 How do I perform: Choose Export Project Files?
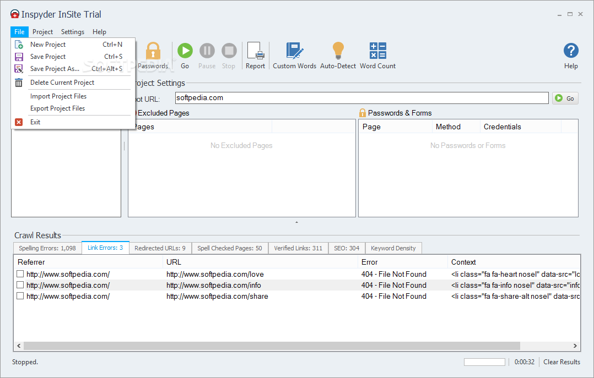click(57, 108)
